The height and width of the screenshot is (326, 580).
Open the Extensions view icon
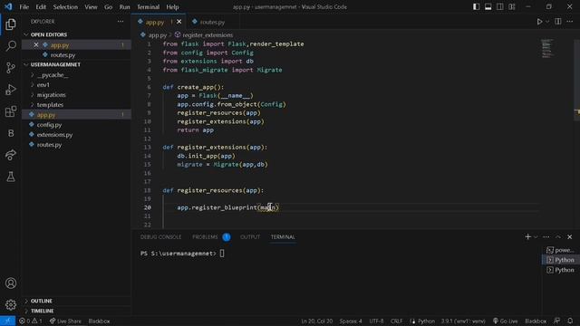point(11,111)
